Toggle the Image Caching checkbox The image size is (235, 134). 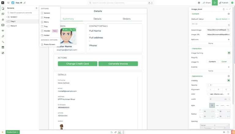(x=229, y=53)
